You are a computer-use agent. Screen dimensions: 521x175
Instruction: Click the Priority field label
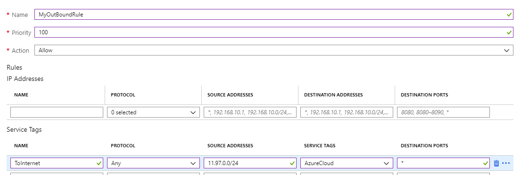[21, 32]
